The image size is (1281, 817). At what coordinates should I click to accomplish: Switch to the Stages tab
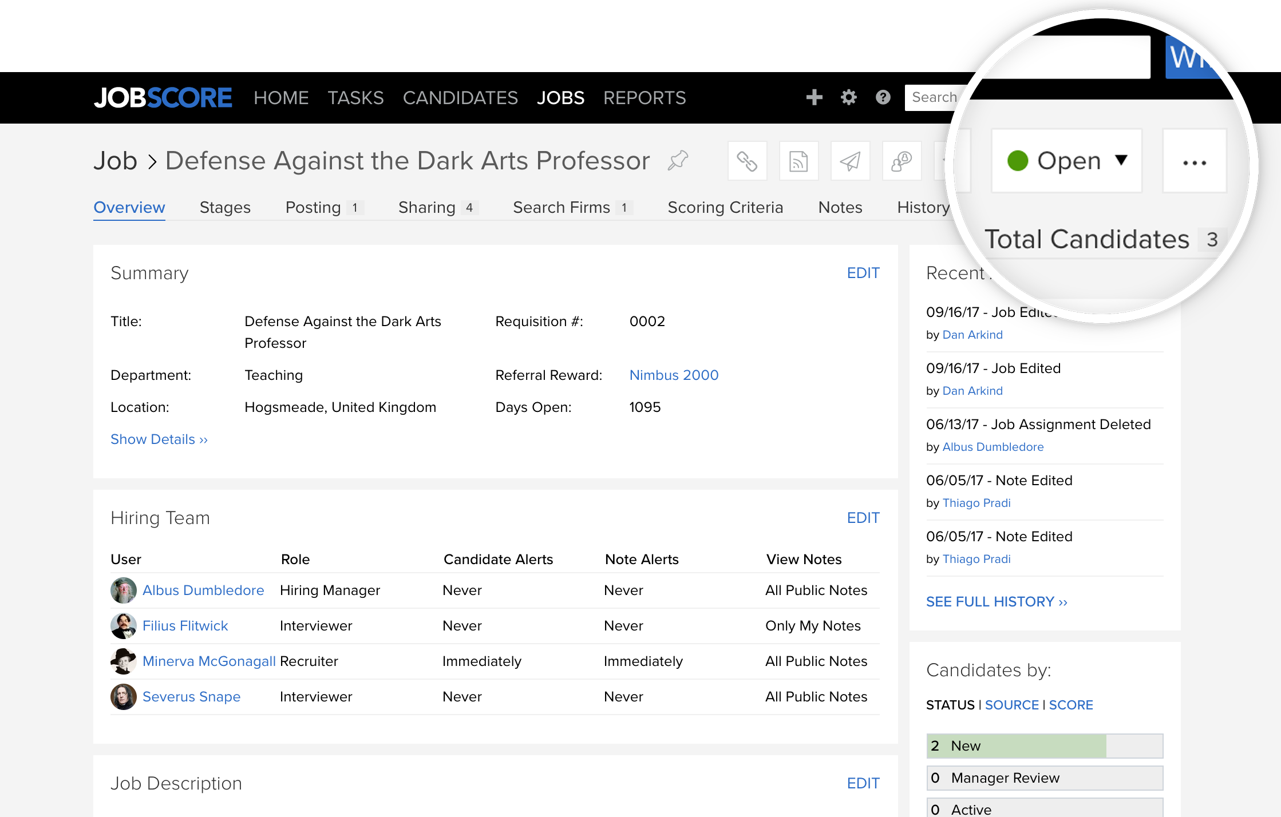click(225, 207)
